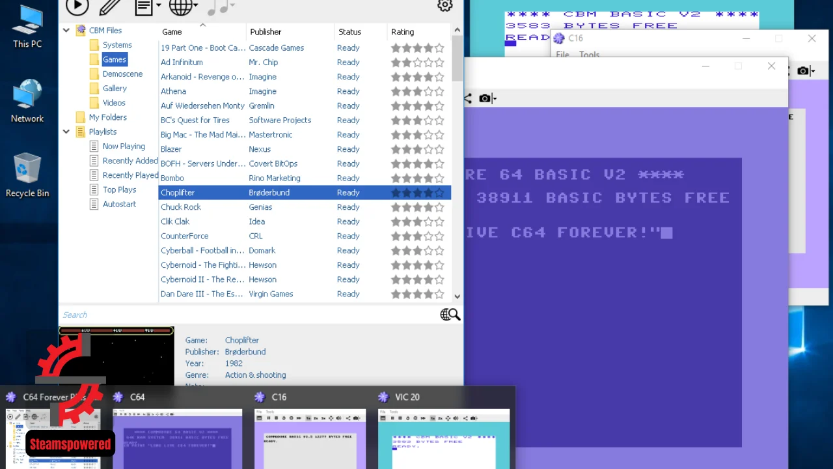This screenshot has width=833, height=469.
Task: Click the globe icon in the toolbar
Action: pos(180,7)
